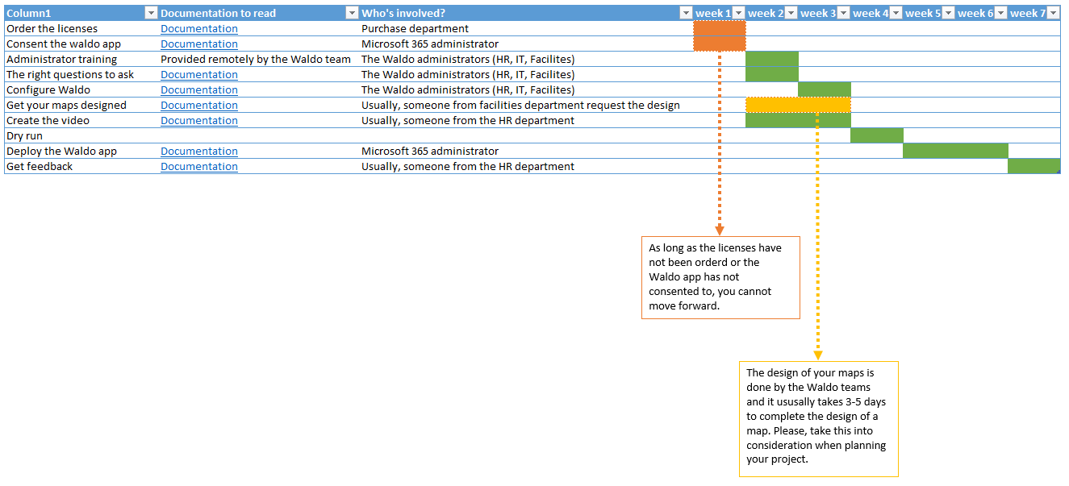Click the week 7 filter arrow

point(1053,12)
